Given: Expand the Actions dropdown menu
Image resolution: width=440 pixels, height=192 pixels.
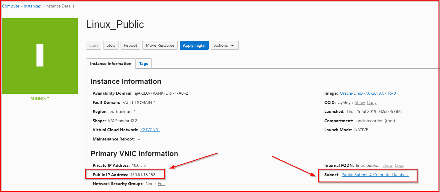Looking at the screenshot, I should (224, 45).
